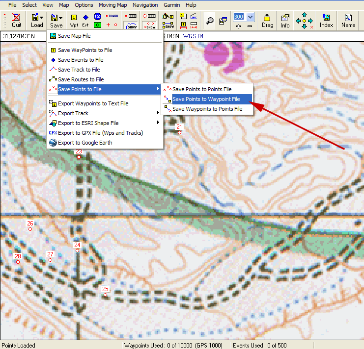The image size is (364, 349).
Task: Choose Export Waypoints to Text File
Action: tap(105, 103)
